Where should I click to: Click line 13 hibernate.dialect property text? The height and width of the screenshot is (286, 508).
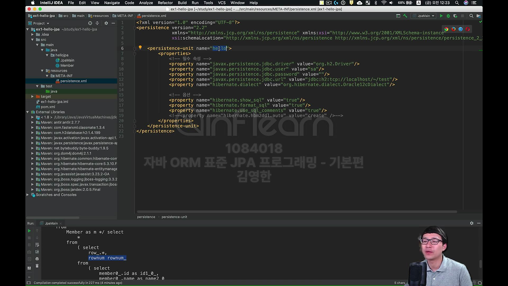tap(281, 85)
